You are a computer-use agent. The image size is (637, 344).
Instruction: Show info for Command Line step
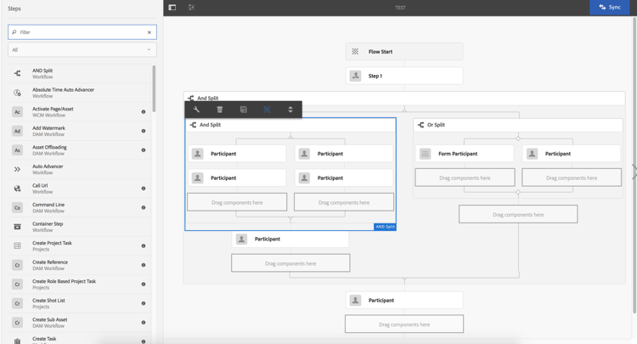pyautogui.click(x=144, y=207)
